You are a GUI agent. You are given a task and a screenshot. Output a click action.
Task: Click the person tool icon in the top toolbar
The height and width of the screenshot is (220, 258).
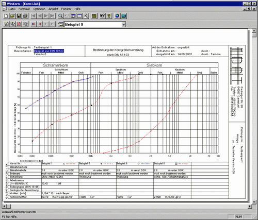[86, 16]
